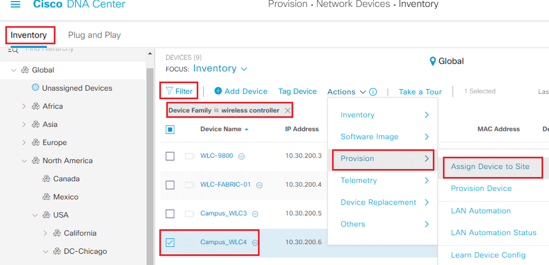Click the Global location pin icon
This screenshot has height=265, width=549.
[x=433, y=61]
